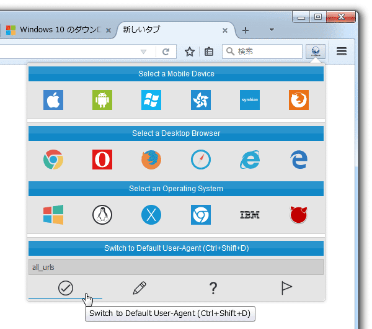
Task: Select the Opera desktop browser icon
Action: [x=102, y=160]
